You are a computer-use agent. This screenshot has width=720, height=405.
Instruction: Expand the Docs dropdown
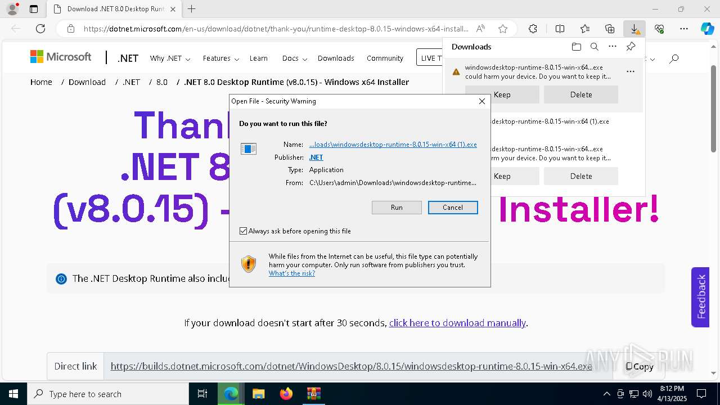coord(295,58)
